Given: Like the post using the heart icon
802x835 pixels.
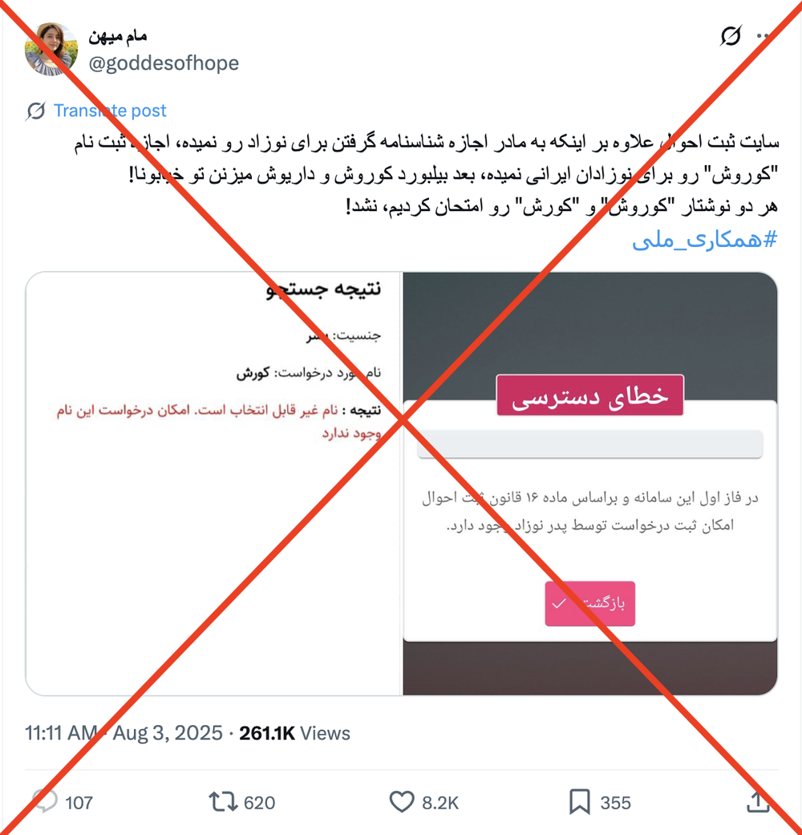Looking at the screenshot, I should click(x=402, y=801).
